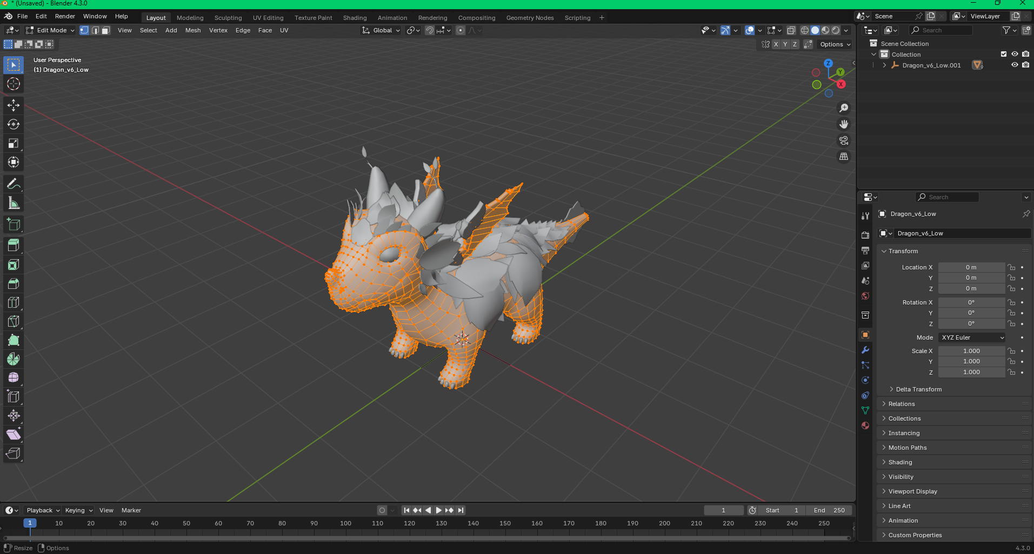Screen dimensions: 1034x554
Task: Select the Extrude Region tool
Action: pyautogui.click(x=14, y=246)
